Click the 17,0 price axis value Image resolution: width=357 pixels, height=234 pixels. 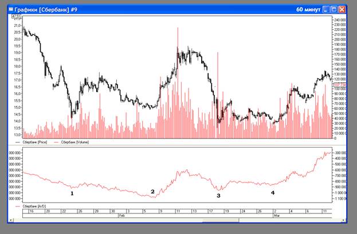pos(17,80)
